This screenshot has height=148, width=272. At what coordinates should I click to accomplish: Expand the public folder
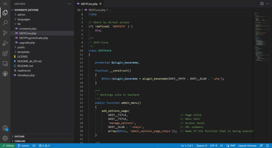[42, 47]
